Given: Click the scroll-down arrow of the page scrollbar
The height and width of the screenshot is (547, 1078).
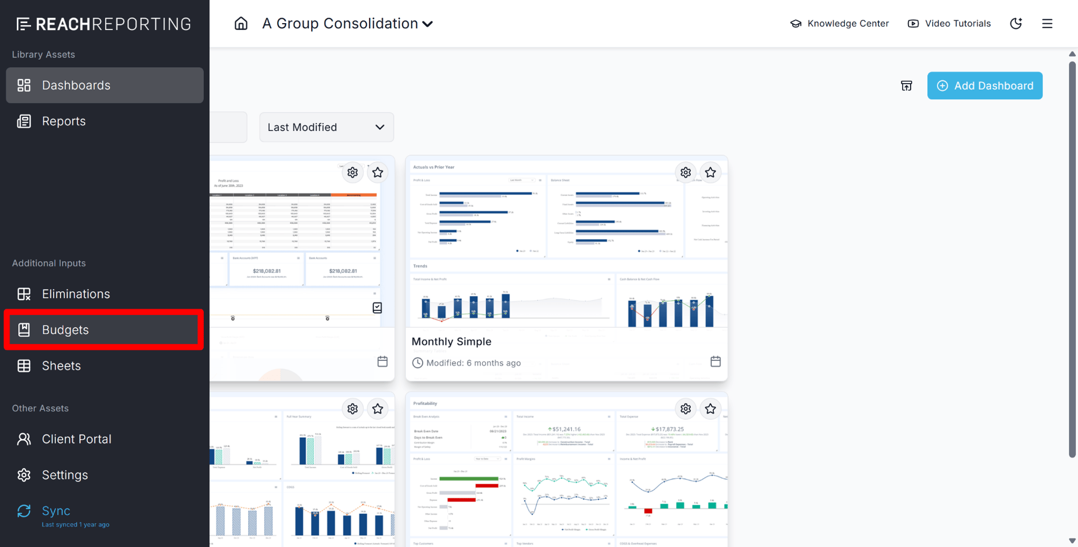Looking at the screenshot, I should click(1072, 541).
